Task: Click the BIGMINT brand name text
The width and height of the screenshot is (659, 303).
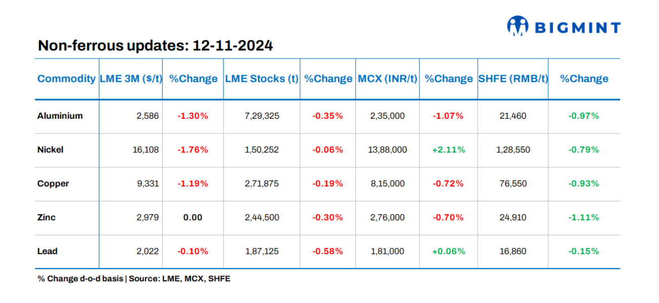Action: coord(577,27)
